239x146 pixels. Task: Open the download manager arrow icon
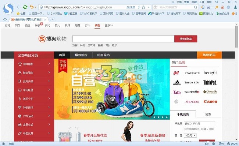tap(235, 7)
